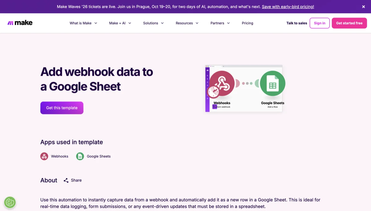Open the Pricing page
Viewport: 371px width, 211px height.
(247, 23)
